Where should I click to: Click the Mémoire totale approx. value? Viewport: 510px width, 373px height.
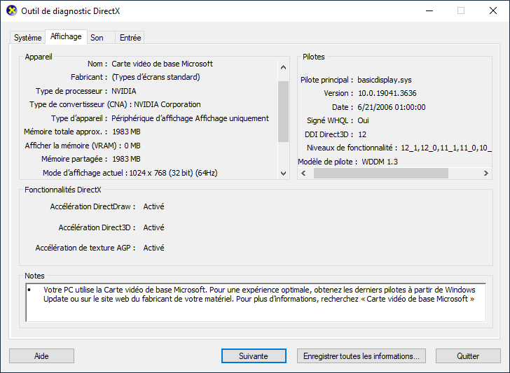(x=127, y=132)
